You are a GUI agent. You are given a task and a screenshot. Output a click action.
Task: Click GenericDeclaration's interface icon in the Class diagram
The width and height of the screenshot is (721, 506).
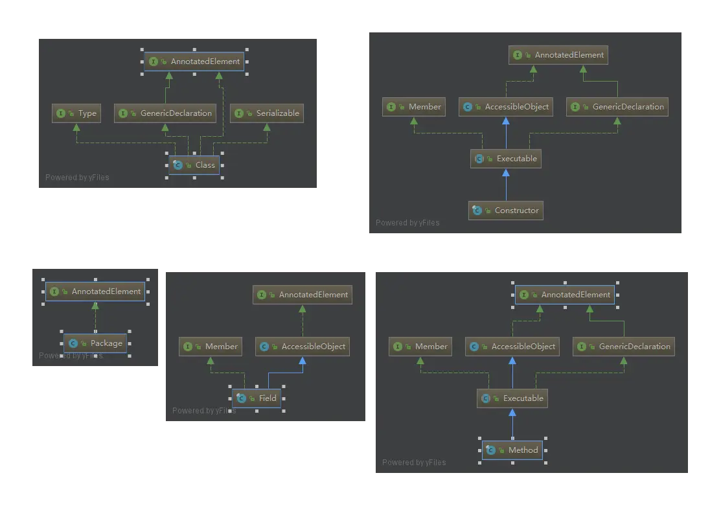click(123, 113)
